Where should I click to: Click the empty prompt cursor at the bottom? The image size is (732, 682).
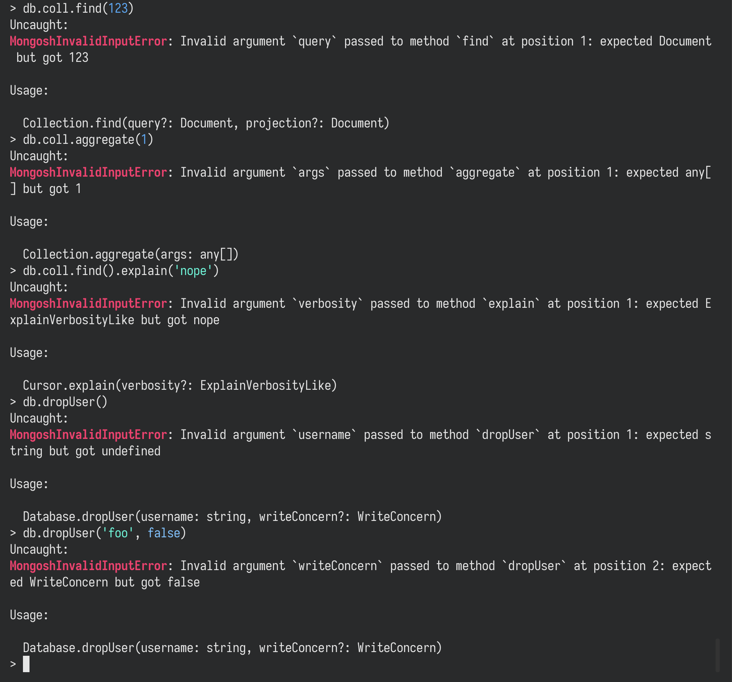26,664
